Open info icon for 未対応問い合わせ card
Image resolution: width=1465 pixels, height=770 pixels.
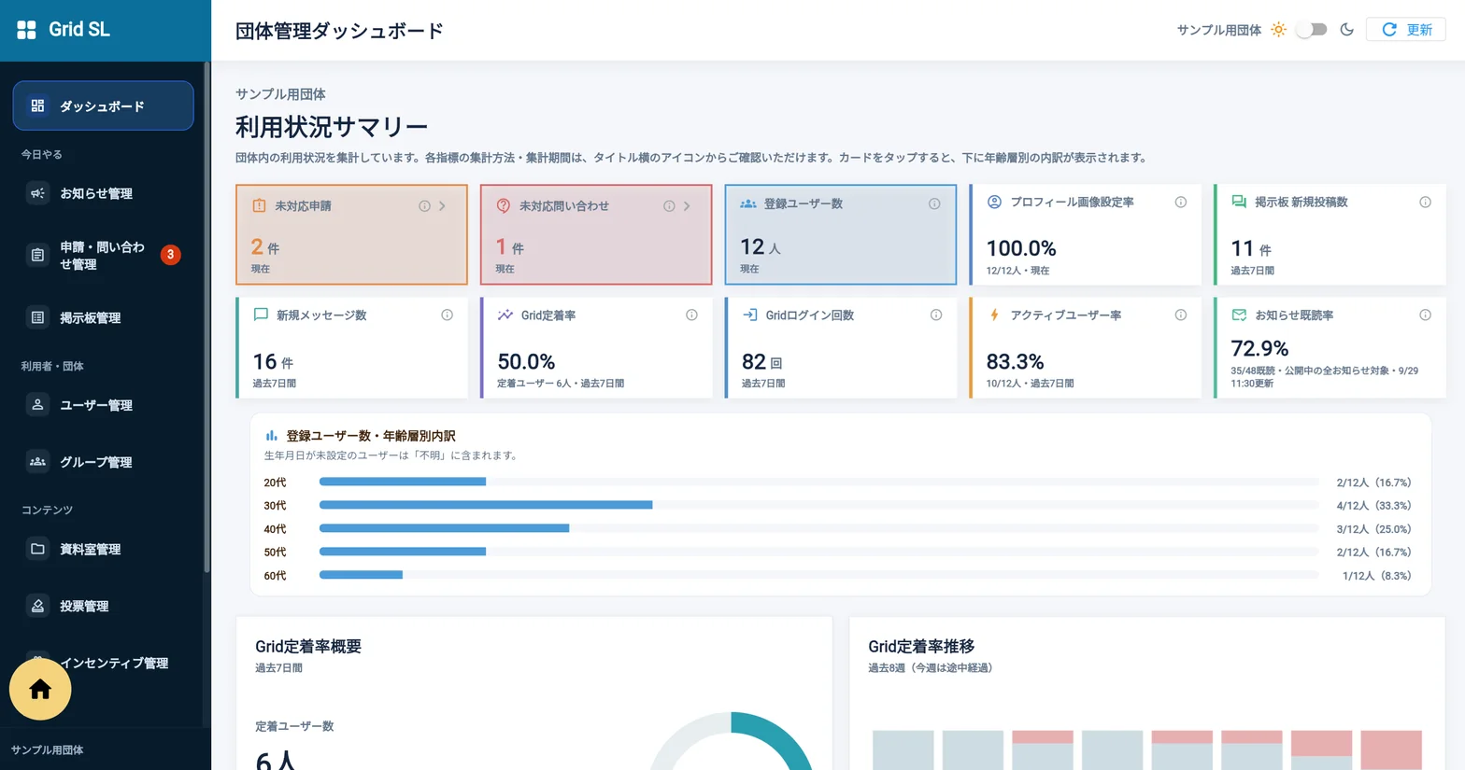pos(669,206)
